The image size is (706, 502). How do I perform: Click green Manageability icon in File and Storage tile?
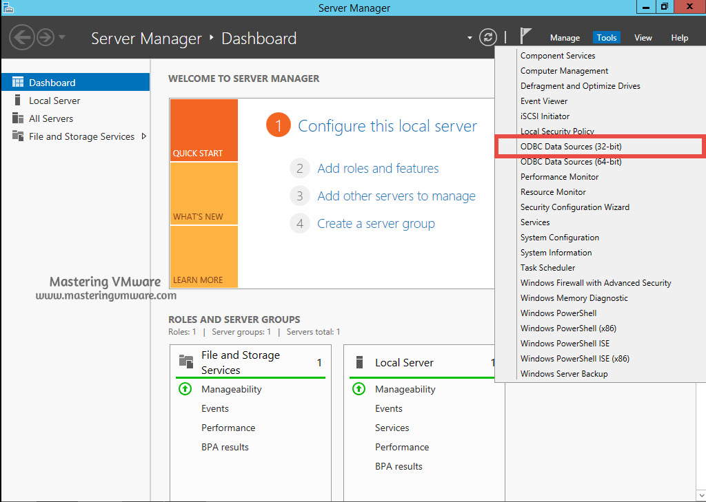185,388
